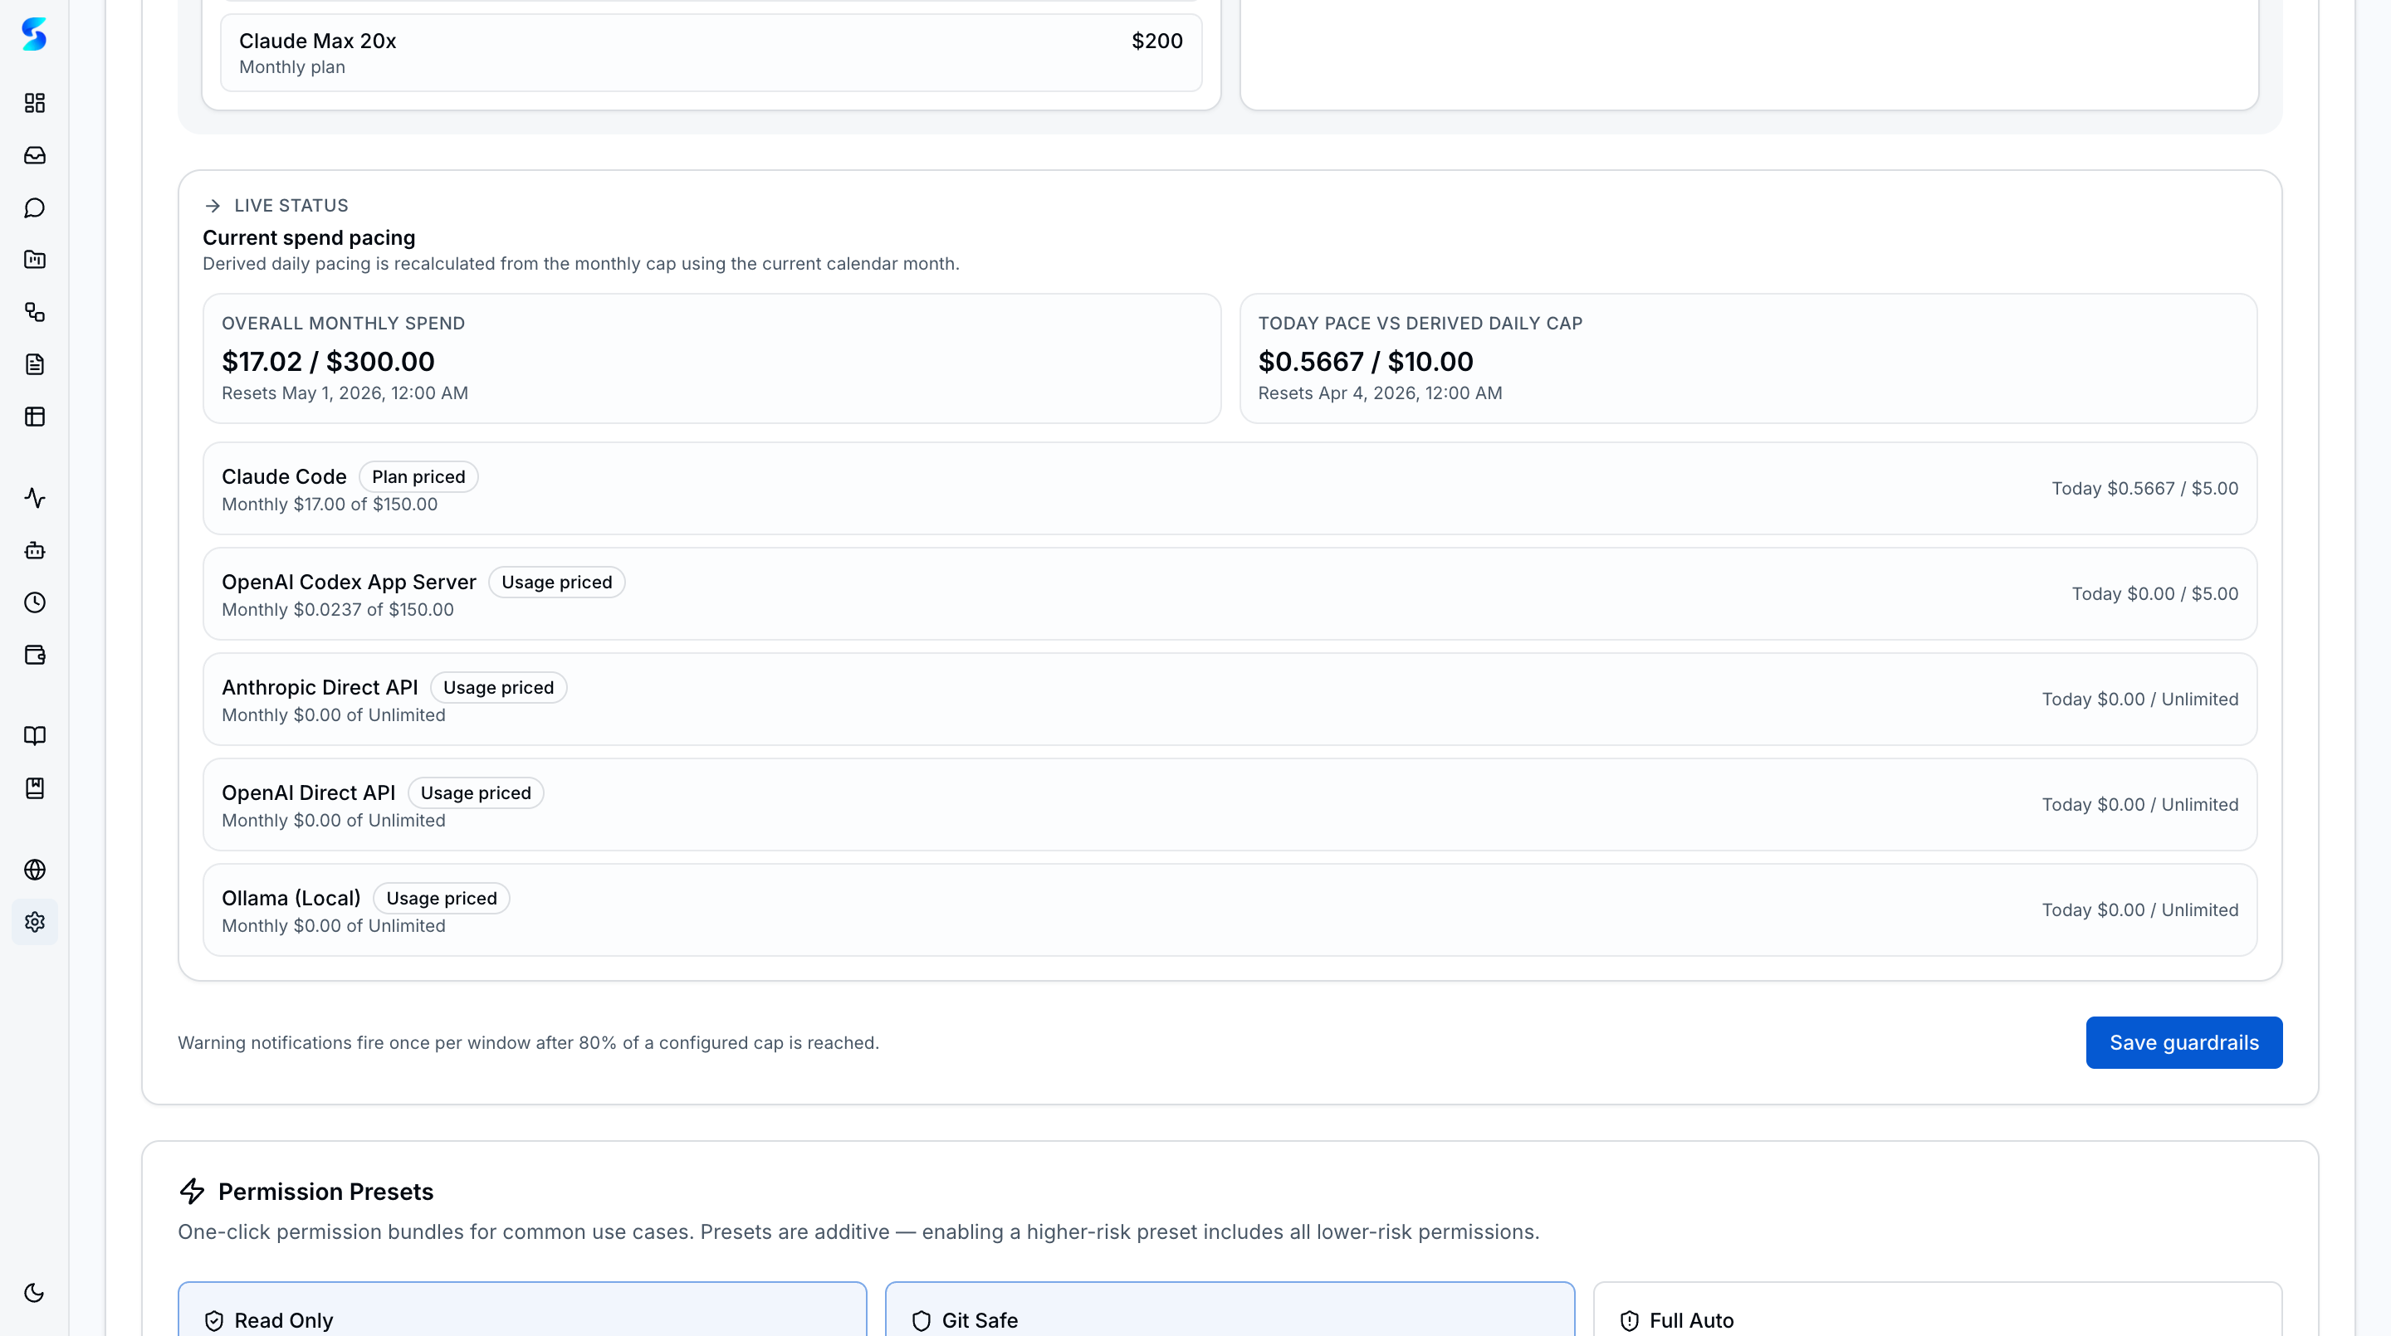
Task: Click the Plan priced badge on Claude Code
Action: click(418, 476)
